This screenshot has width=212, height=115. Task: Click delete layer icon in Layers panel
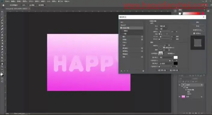[202, 113]
